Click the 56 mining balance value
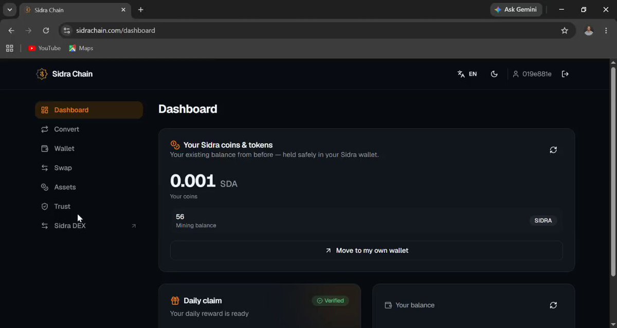Image resolution: width=617 pixels, height=328 pixels. [x=180, y=216]
